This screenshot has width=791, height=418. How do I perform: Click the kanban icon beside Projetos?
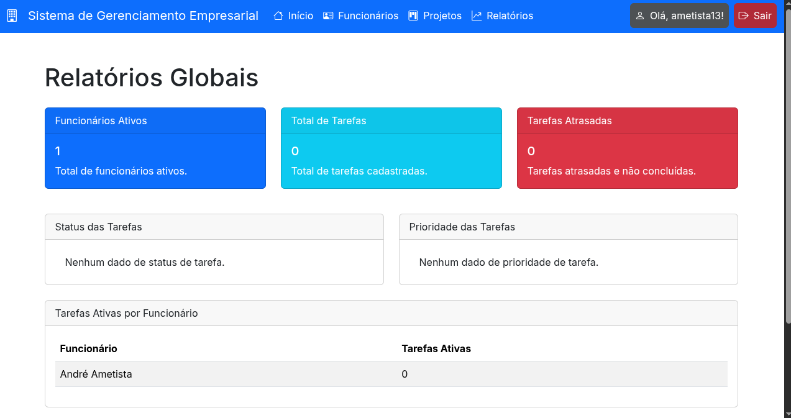(413, 16)
